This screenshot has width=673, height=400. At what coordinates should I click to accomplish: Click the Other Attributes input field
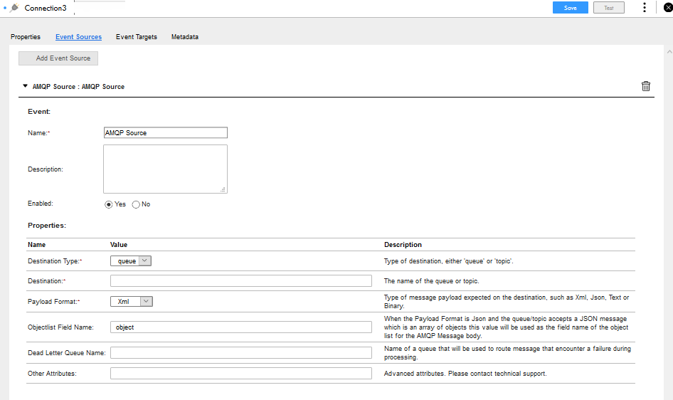(240, 374)
